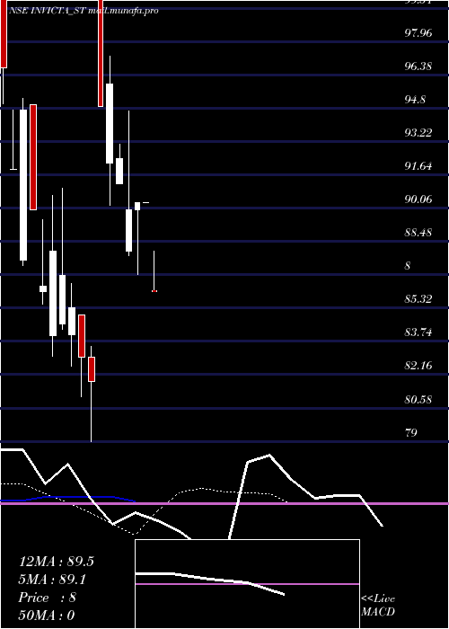449x629 pixels.
Task: Click the 5MA : 89.1 readout
Action: pyautogui.click(x=52, y=580)
